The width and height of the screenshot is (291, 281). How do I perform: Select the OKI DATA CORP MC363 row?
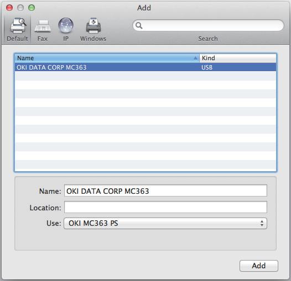[x=145, y=67]
